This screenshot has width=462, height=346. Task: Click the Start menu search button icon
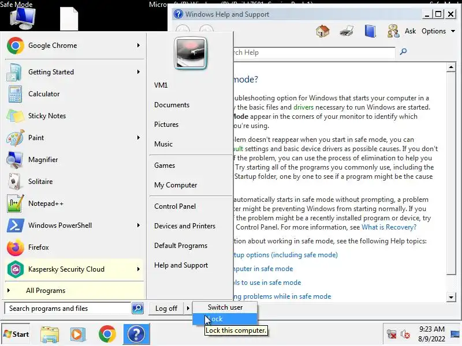tap(137, 309)
